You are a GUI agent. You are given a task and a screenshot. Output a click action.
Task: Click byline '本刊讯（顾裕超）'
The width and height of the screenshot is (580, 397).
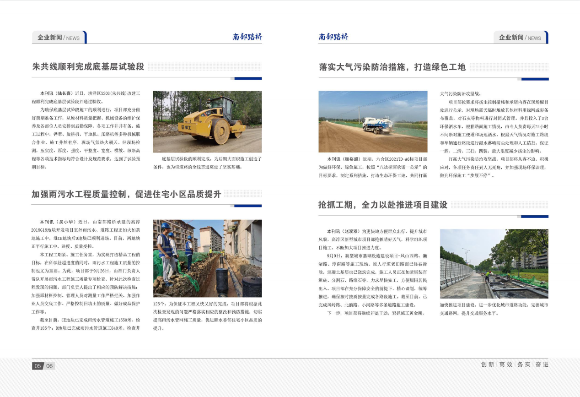point(345,159)
